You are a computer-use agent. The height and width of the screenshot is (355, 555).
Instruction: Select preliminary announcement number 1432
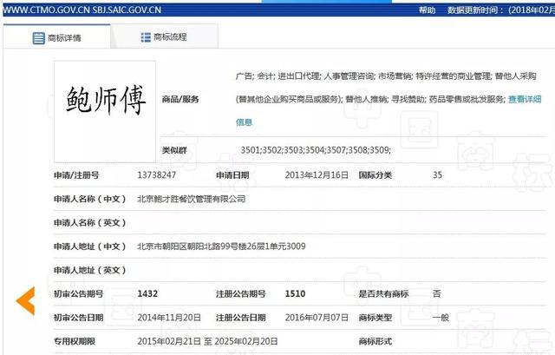coord(147,293)
